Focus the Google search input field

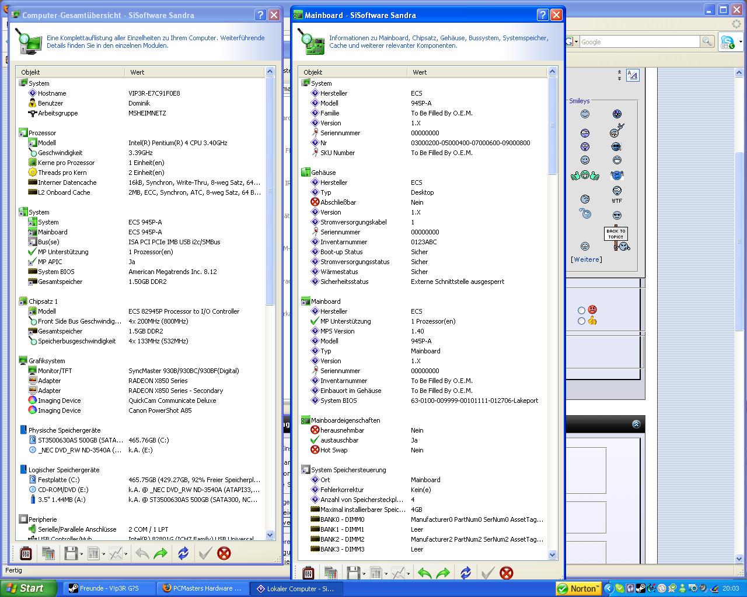point(639,41)
